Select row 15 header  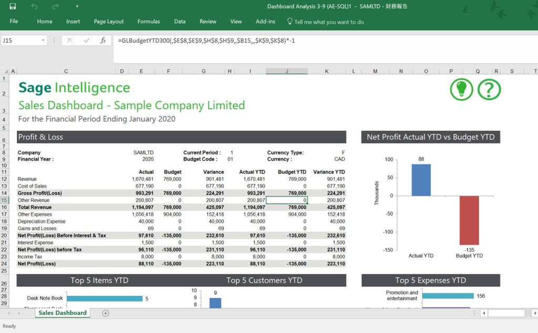4,200
